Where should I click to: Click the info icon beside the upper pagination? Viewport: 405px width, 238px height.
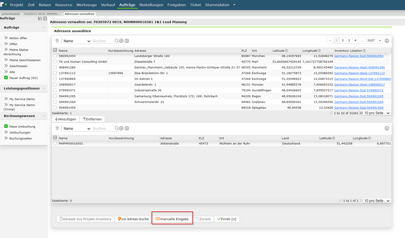tap(387, 41)
